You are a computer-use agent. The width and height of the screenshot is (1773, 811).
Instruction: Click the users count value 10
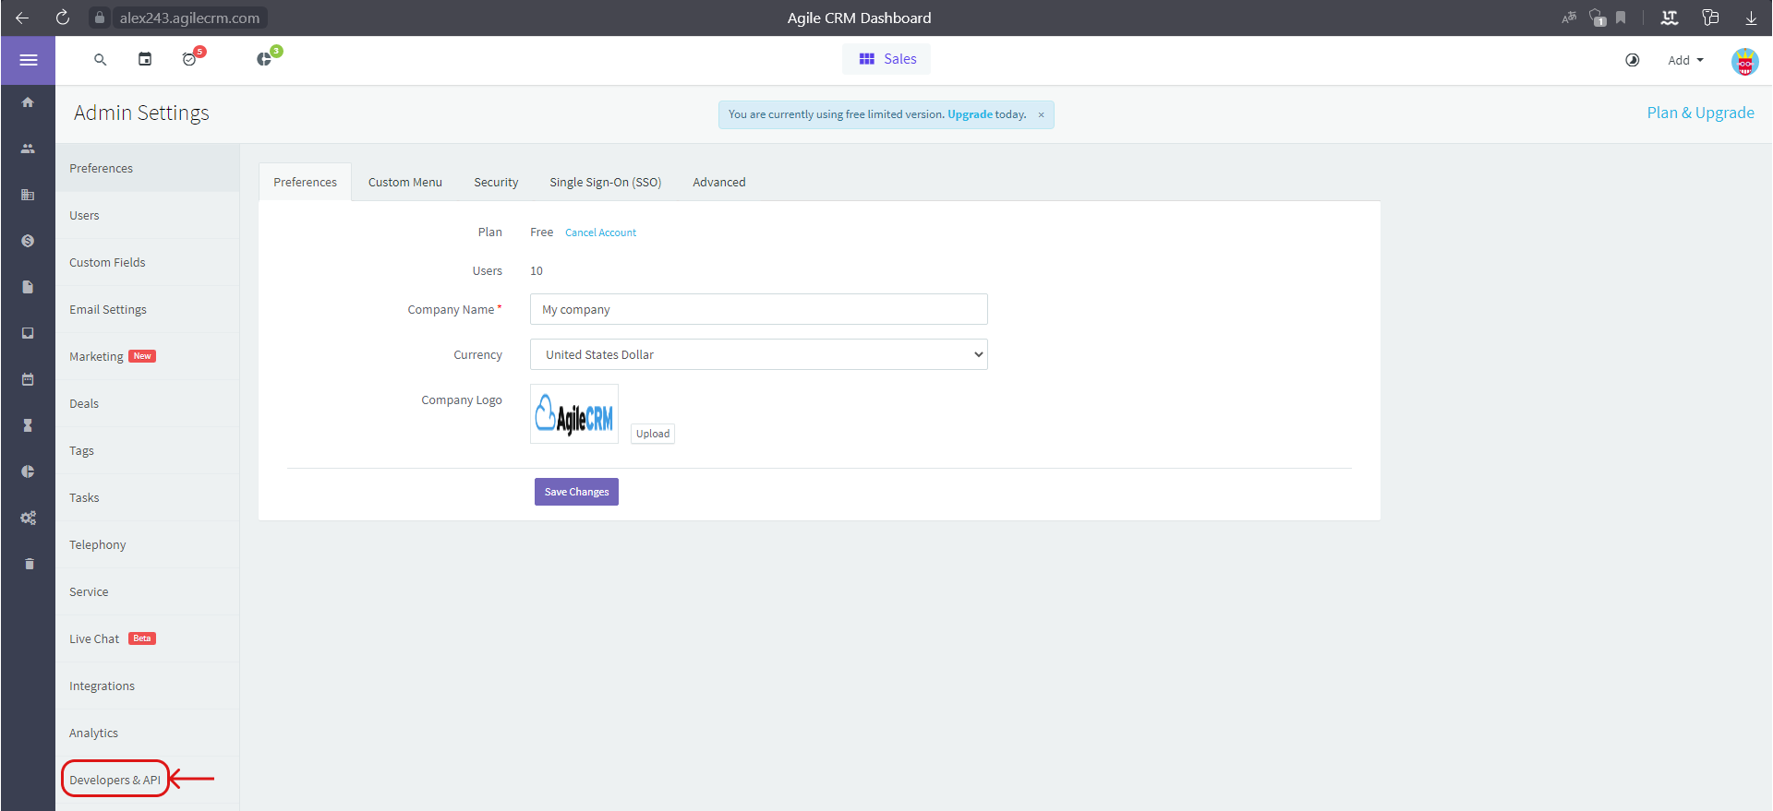pos(537,270)
